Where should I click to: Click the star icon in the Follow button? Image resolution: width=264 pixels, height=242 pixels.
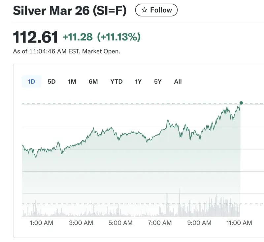(x=144, y=10)
